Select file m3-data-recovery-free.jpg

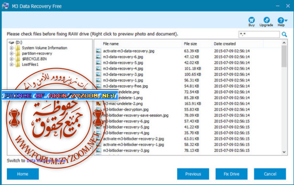(x=125, y=86)
